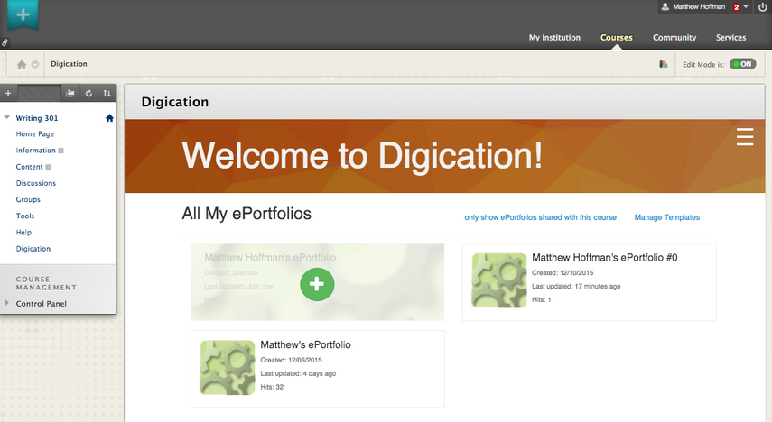772x422 pixels.
Task: Open the Manage Templates link
Action: pyautogui.click(x=667, y=217)
